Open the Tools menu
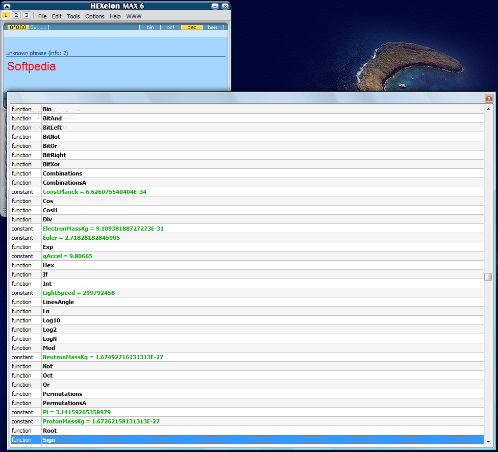The height and width of the screenshot is (452, 498). click(x=73, y=16)
